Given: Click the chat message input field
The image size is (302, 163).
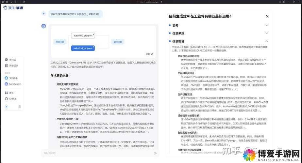Looking at the screenshot, I should [x=97, y=153].
